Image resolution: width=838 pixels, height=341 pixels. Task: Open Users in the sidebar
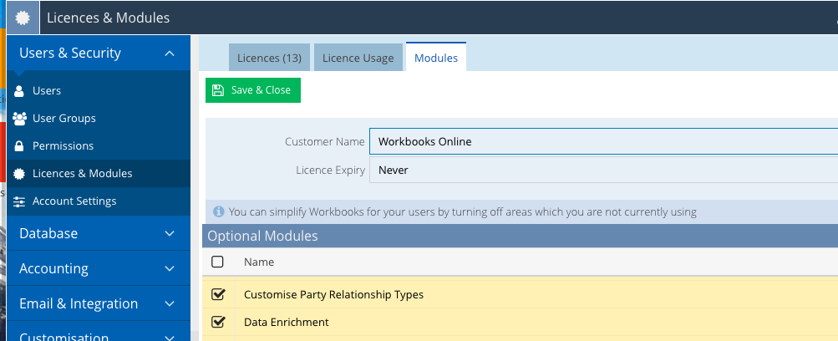tap(99, 91)
